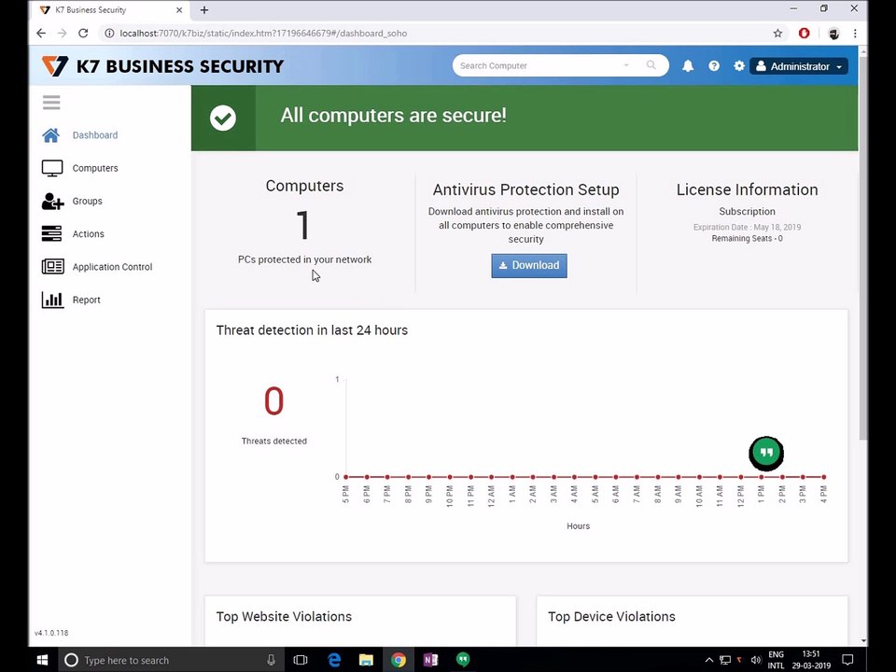Open notifications bell icon
The image size is (896, 672).
click(688, 66)
